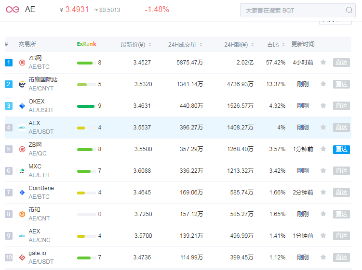Click the CoinBene exchange logo

(22, 193)
